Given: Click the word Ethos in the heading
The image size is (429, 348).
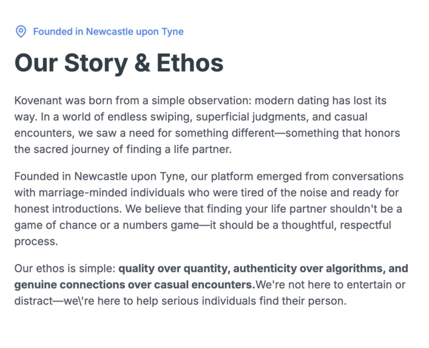Looking at the screenshot, I should (190, 63).
